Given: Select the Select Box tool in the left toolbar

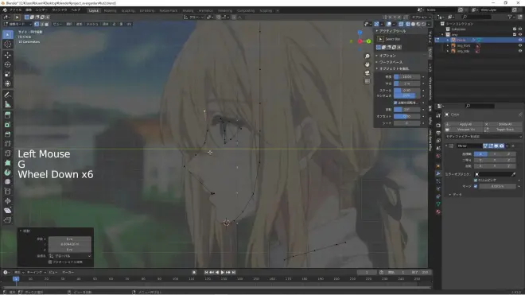Looking at the screenshot, I should click(8, 35).
